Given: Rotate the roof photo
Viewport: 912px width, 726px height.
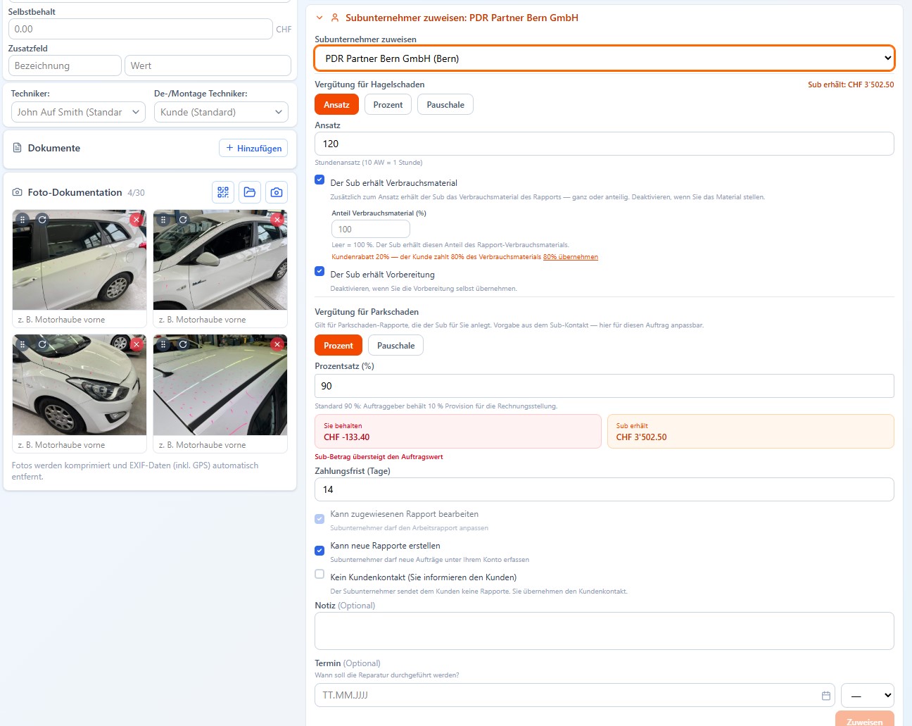Looking at the screenshot, I should [183, 344].
